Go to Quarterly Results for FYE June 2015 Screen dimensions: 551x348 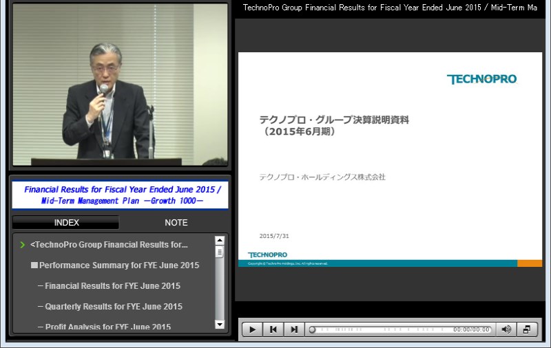pos(114,306)
